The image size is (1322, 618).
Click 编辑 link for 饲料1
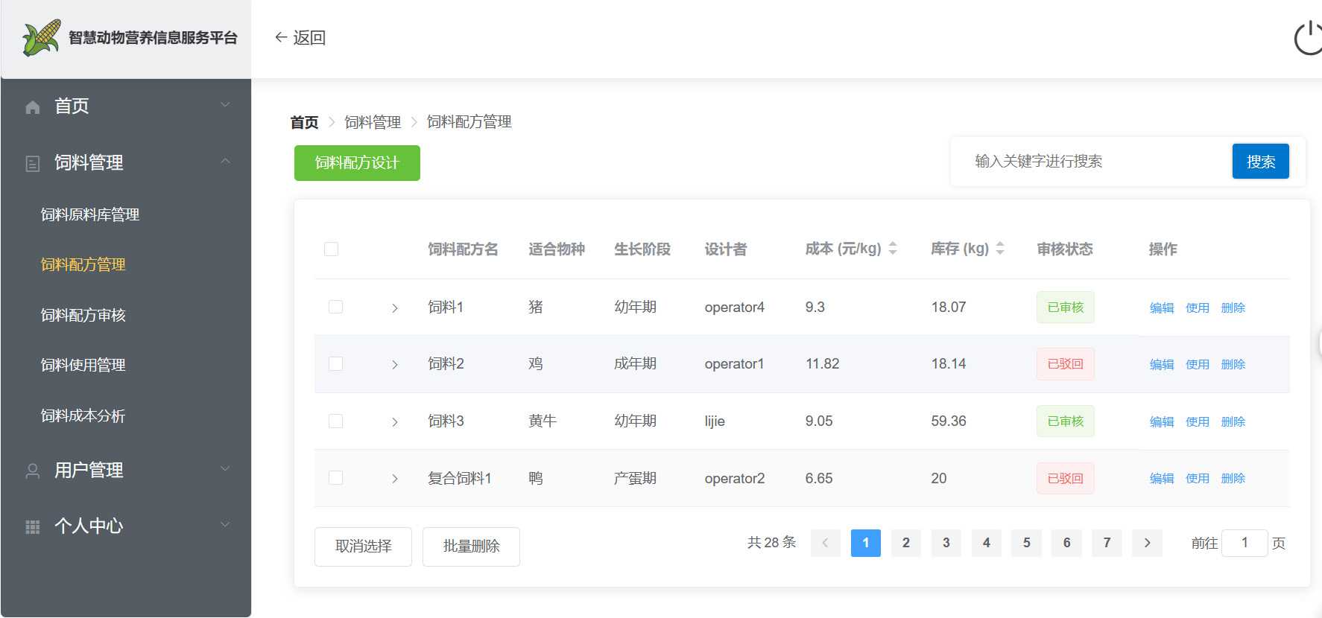tap(1161, 308)
